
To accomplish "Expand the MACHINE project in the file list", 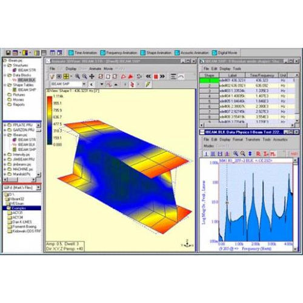I will click(x=5, y=169).
